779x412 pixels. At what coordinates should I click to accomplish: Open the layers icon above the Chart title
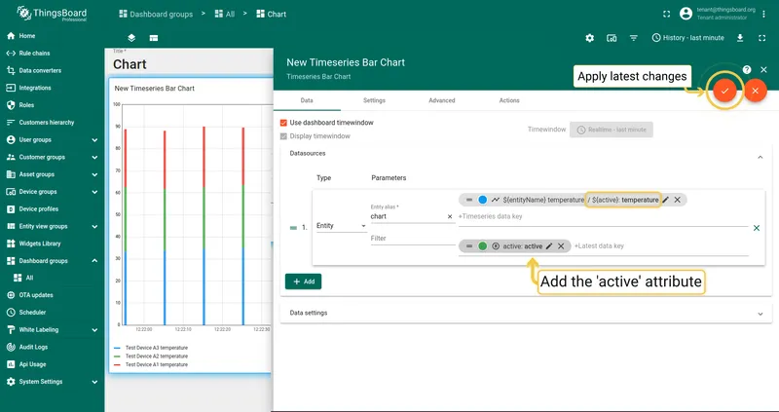(x=131, y=38)
